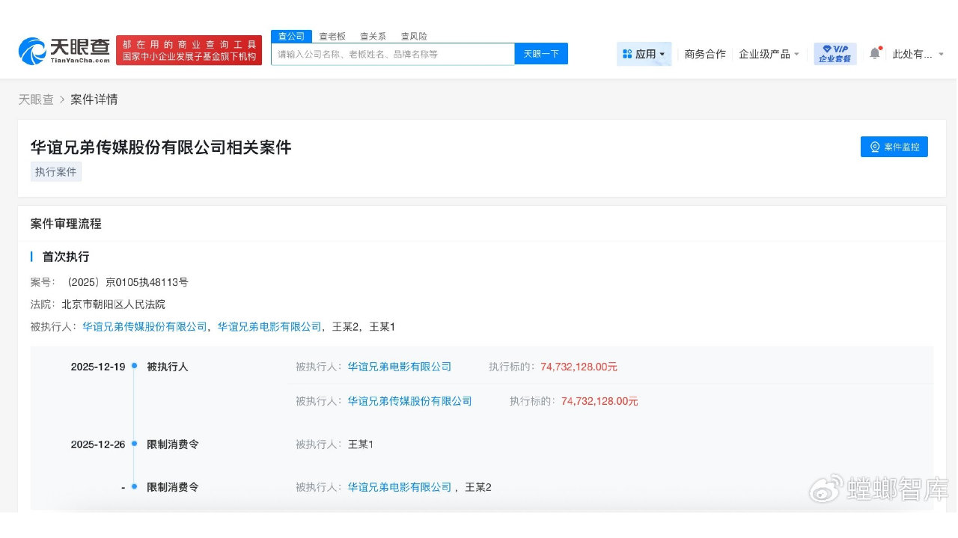This screenshot has height=538, width=958.
Task: Click the 天眼查 breadcrumb link
Action: click(36, 100)
